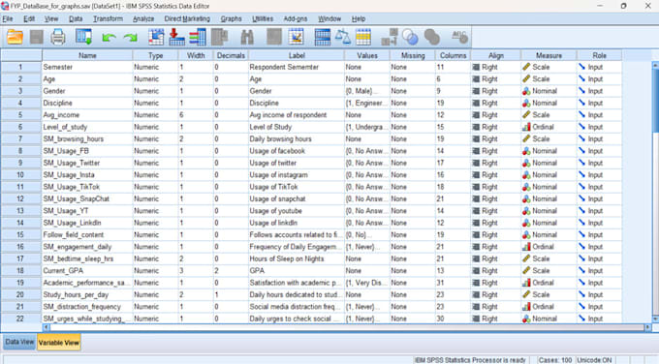Switch to the Data View tab
The width and height of the screenshot is (659, 364).
tap(19, 342)
